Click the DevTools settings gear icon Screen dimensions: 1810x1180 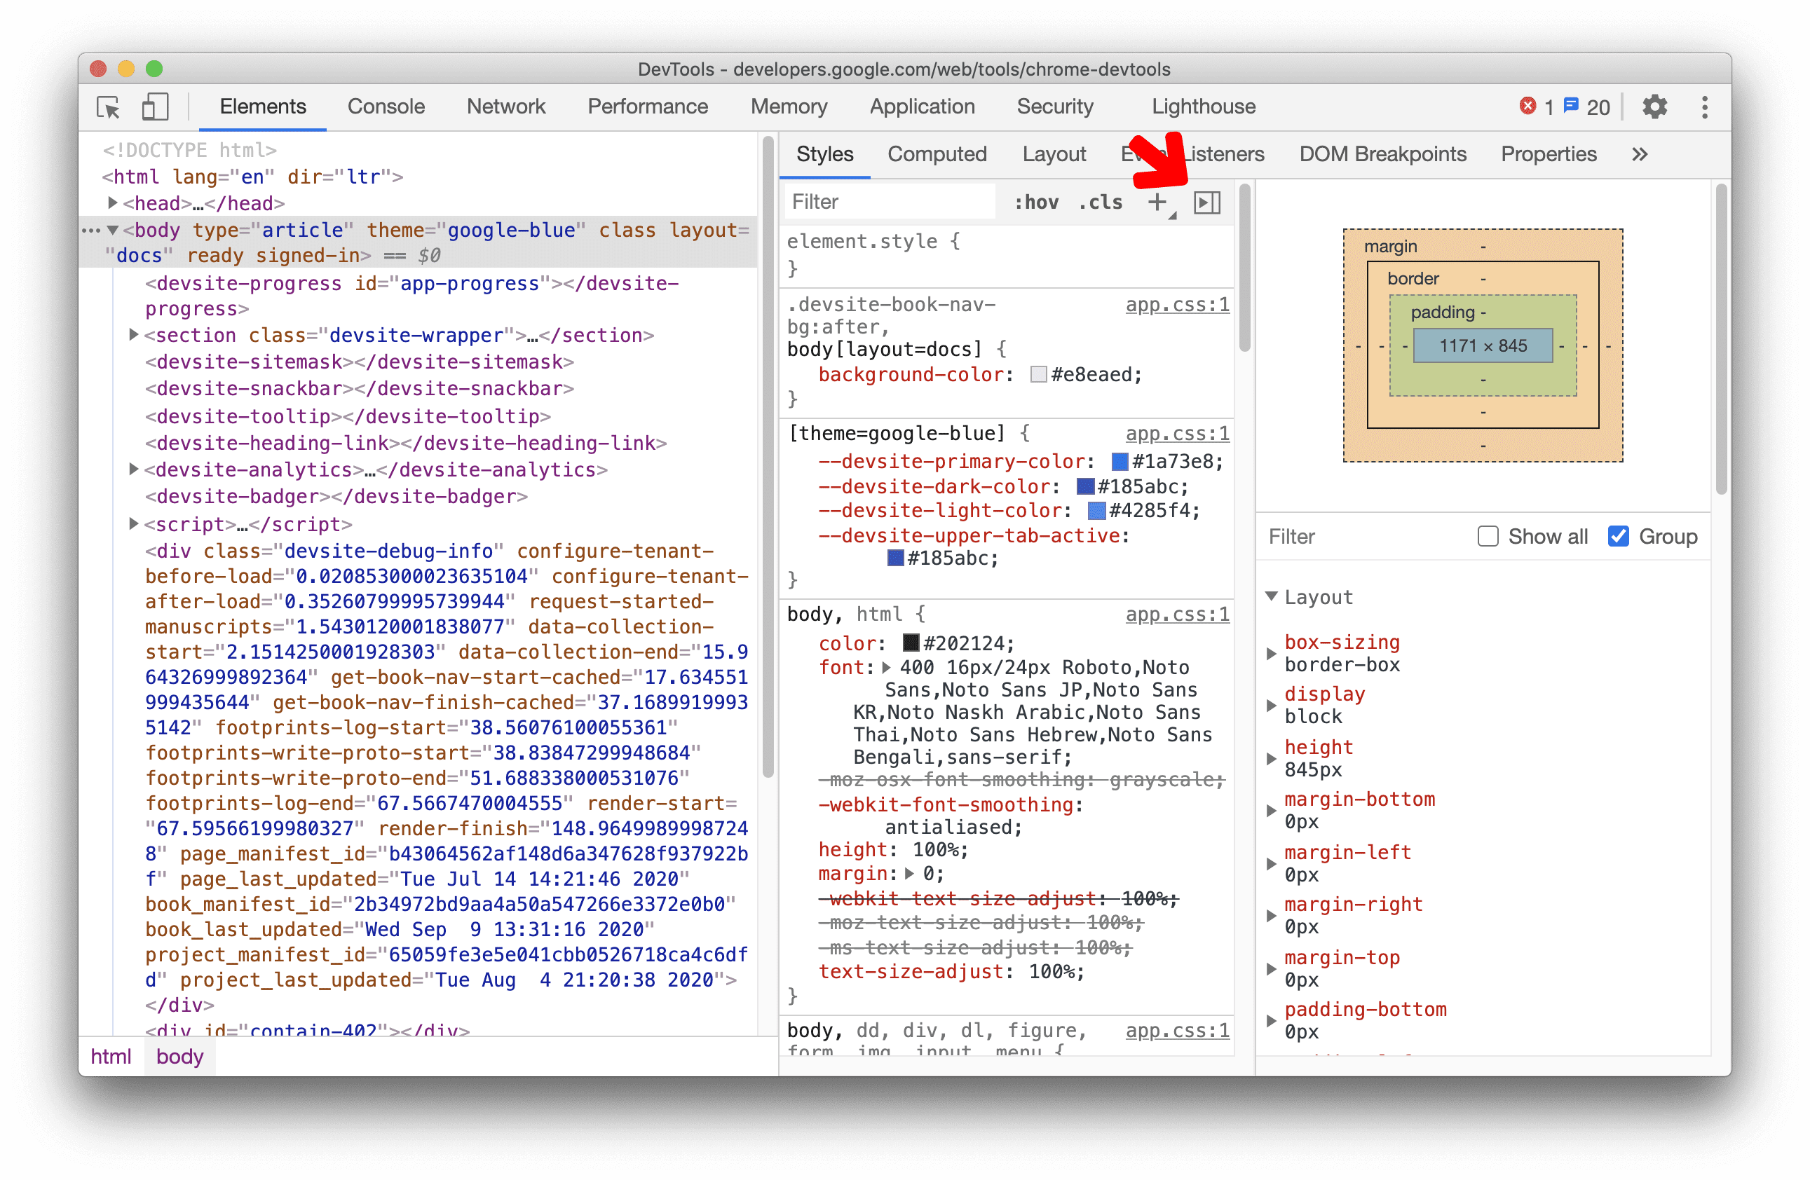click(1656, 107)
